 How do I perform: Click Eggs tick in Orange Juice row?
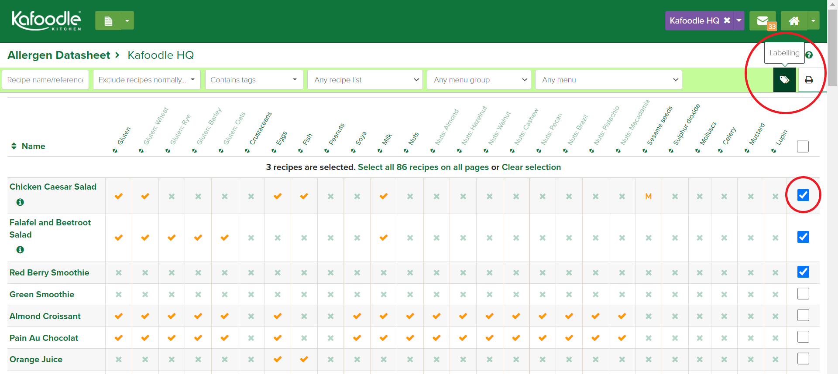click(278, 359)
